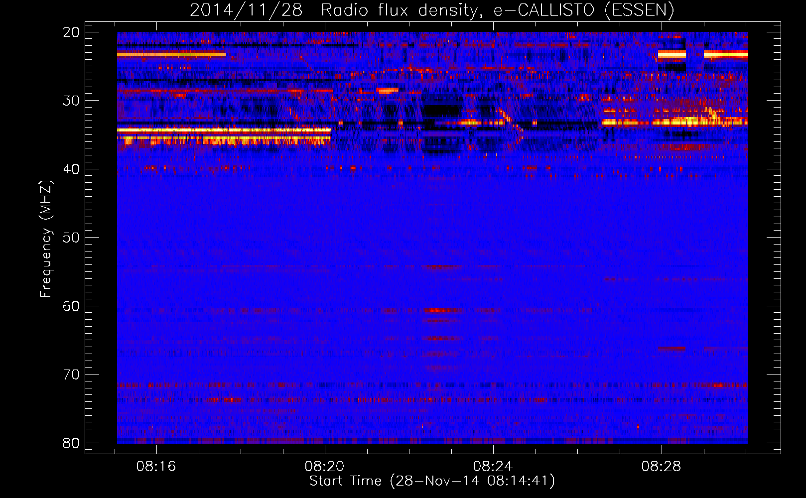Select the Frequency (MHZ) axis label

[46, 239]
